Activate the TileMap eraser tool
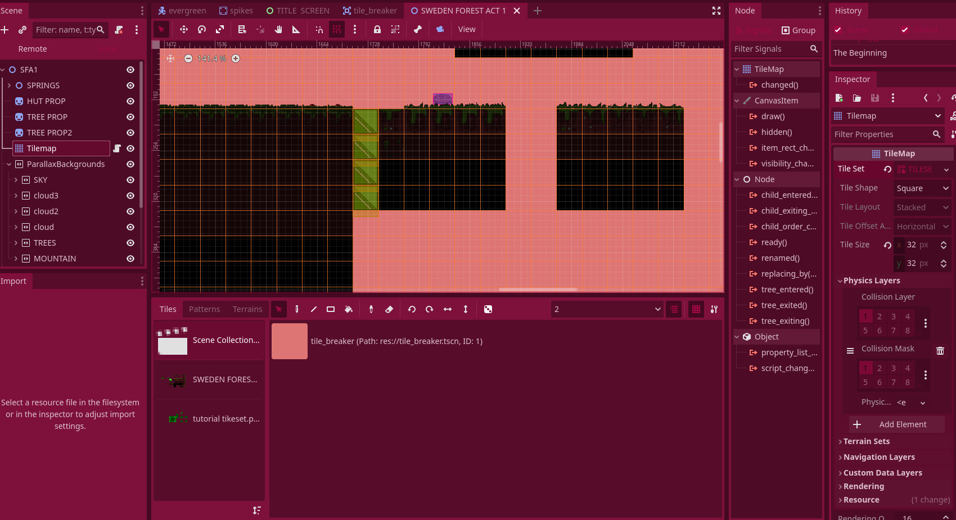This screenshot has height=520, width=956. [x=389, y=309]
